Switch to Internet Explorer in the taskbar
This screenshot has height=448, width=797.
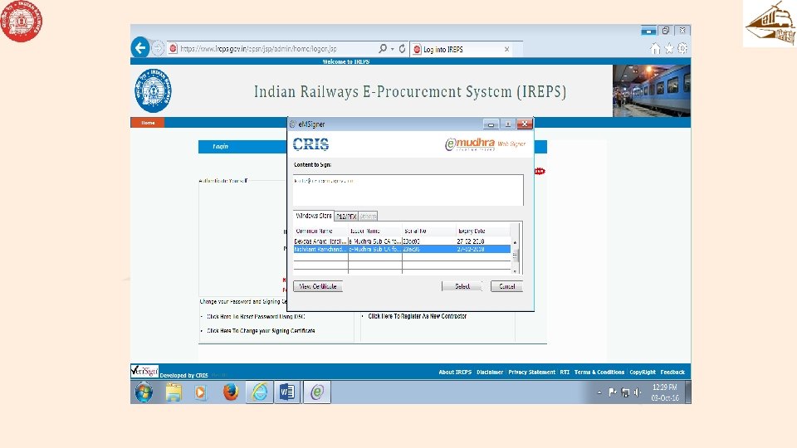[260, 392]
